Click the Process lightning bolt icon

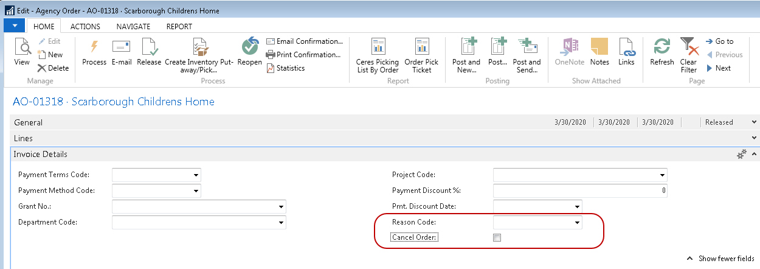pos(94,47)
